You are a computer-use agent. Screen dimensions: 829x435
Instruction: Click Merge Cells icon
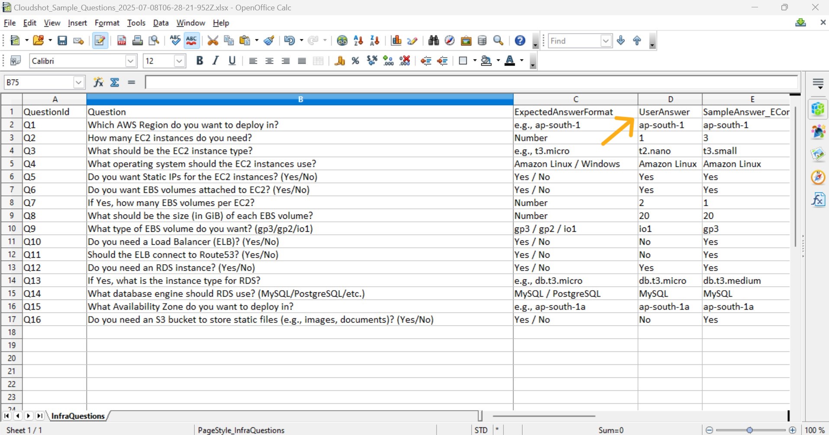click(x=318, y=61)
